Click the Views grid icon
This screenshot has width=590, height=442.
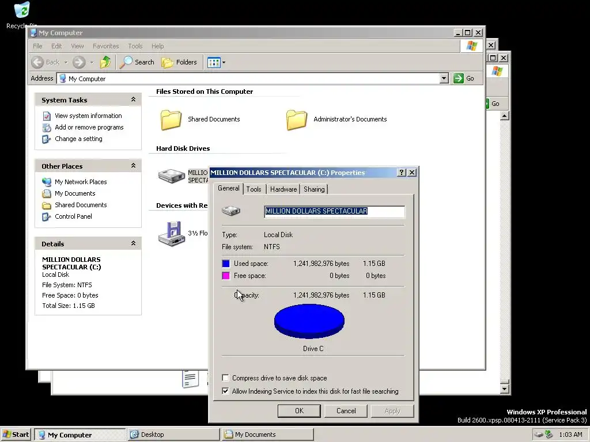coord(214,62)
